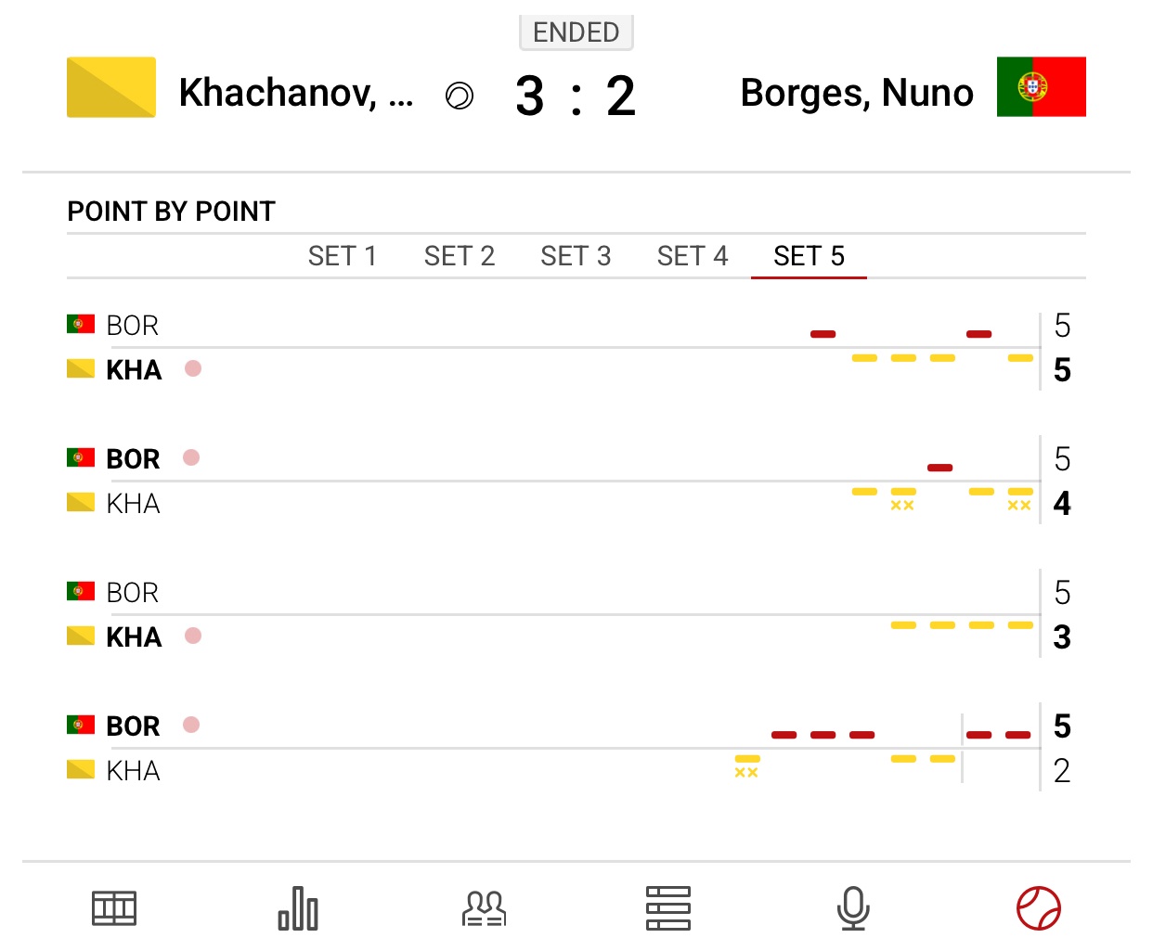Click the winner ball icon beside Khachanov
This screenshot has height=938, width=1153.
coord(460,96)
